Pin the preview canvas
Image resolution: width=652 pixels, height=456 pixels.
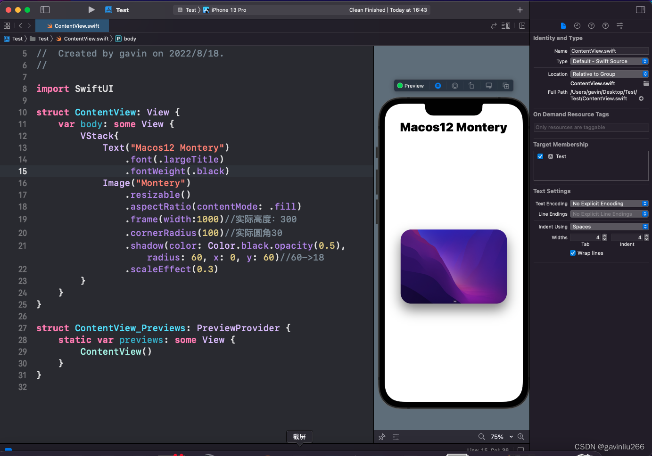pos(382,437)
